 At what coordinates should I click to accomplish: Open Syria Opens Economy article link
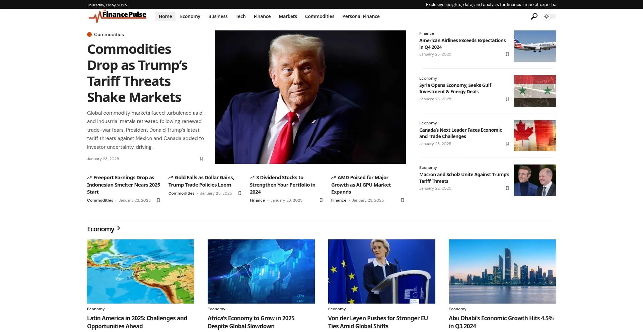455,89
